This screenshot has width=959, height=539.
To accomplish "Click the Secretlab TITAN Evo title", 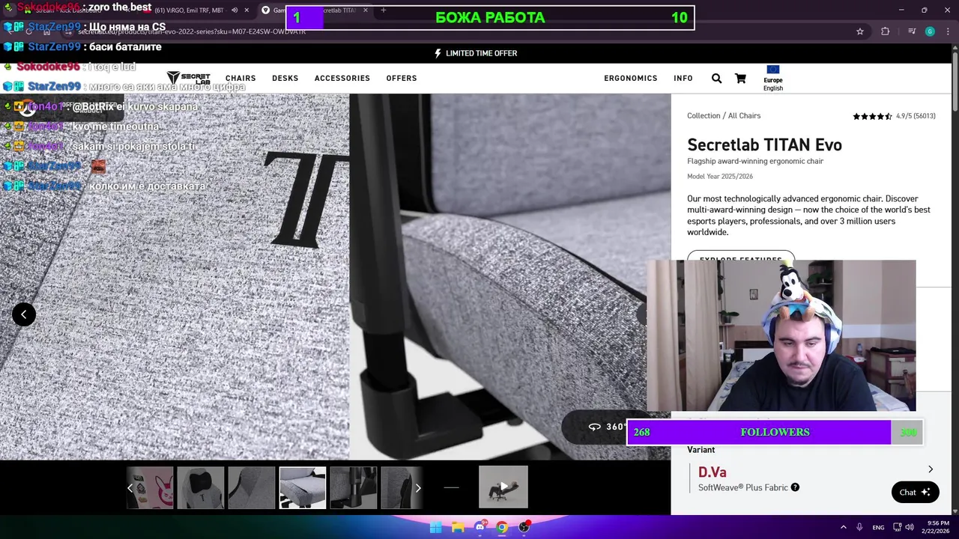I will click(764, 144).
